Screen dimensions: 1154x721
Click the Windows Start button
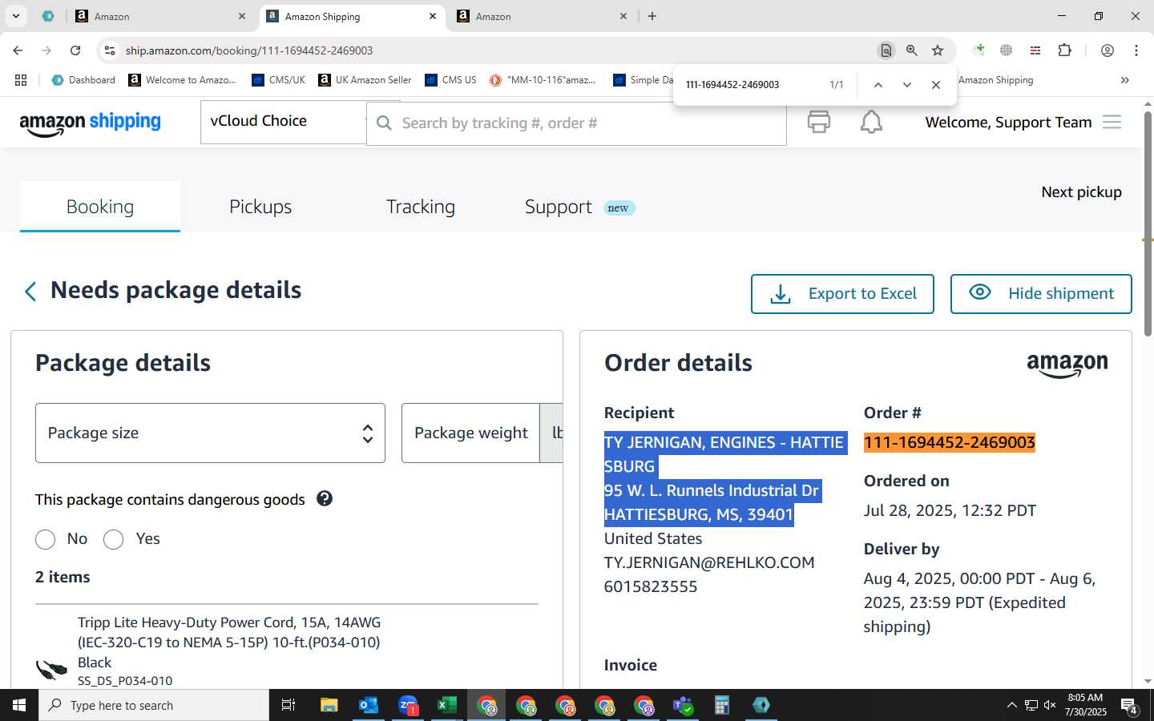pyautogui.click(x=19, y=705)
